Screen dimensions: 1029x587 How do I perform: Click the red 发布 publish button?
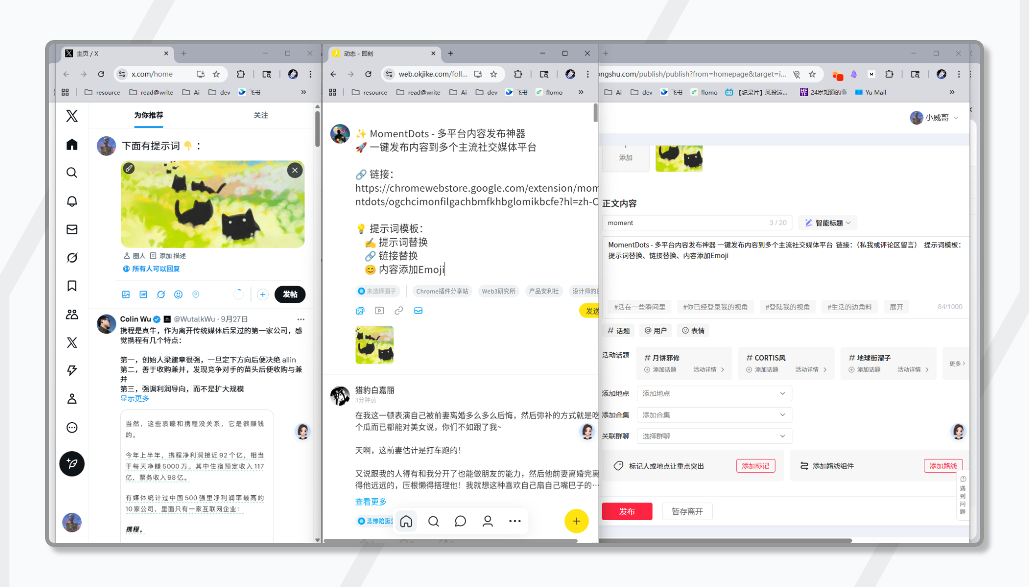pos(626,511)
